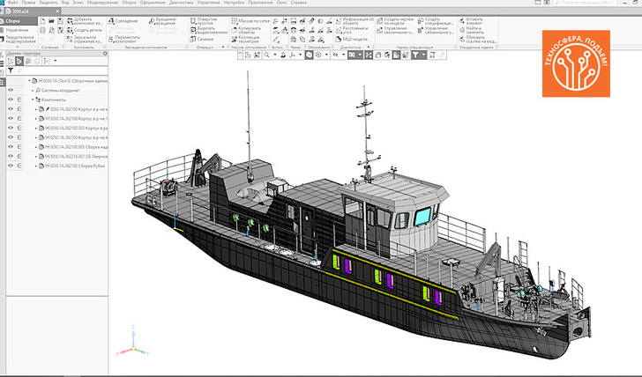Switch to Твердотельное моделирование toolset

(19, 40)
